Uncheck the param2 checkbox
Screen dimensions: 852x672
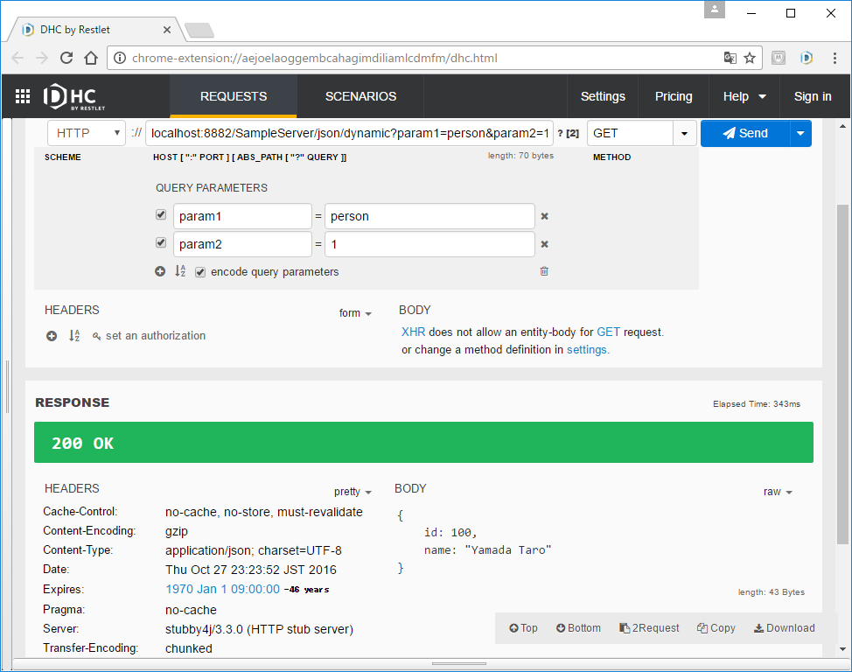pyautogui.click(x=161, y=242)
